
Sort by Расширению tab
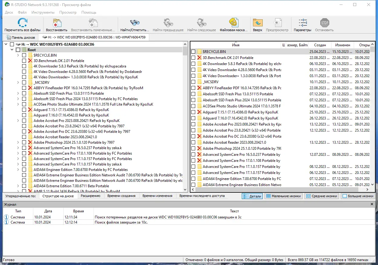coord(90,196)
